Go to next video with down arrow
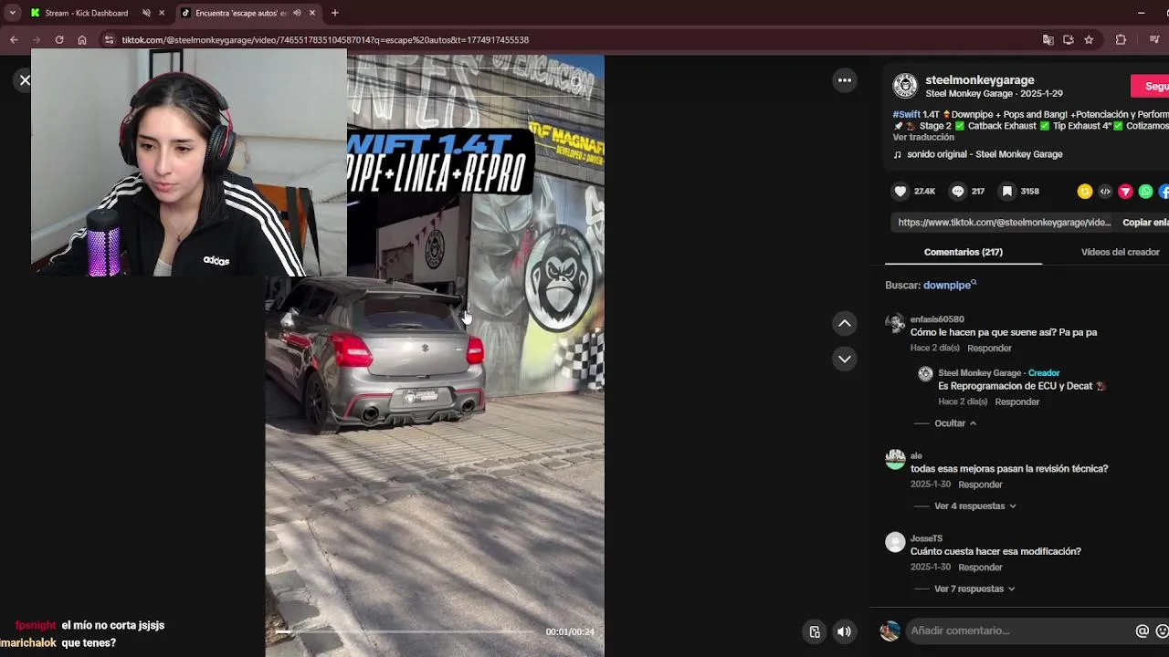 pyautogui.click(x=845, y=359)
